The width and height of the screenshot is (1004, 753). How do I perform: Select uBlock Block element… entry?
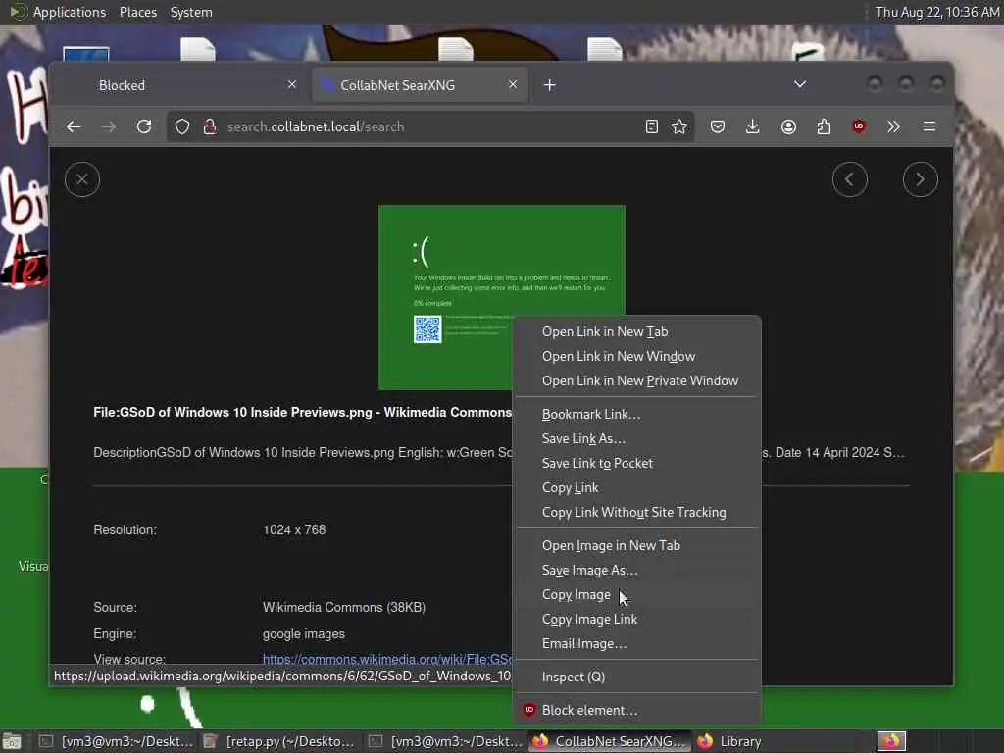(x=637, y=710)
